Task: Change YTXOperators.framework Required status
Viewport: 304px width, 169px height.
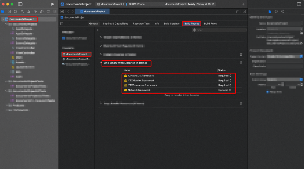Action: tap(225, 85)
